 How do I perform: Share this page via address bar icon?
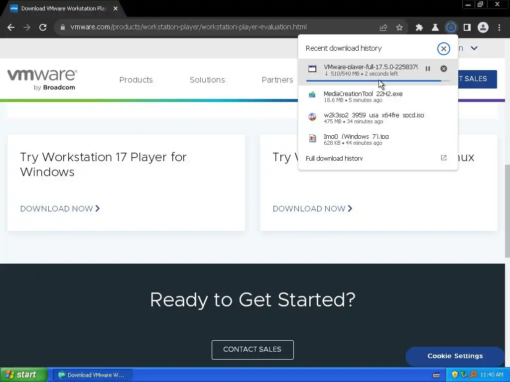pyautogui.click(x=383, y=28)
